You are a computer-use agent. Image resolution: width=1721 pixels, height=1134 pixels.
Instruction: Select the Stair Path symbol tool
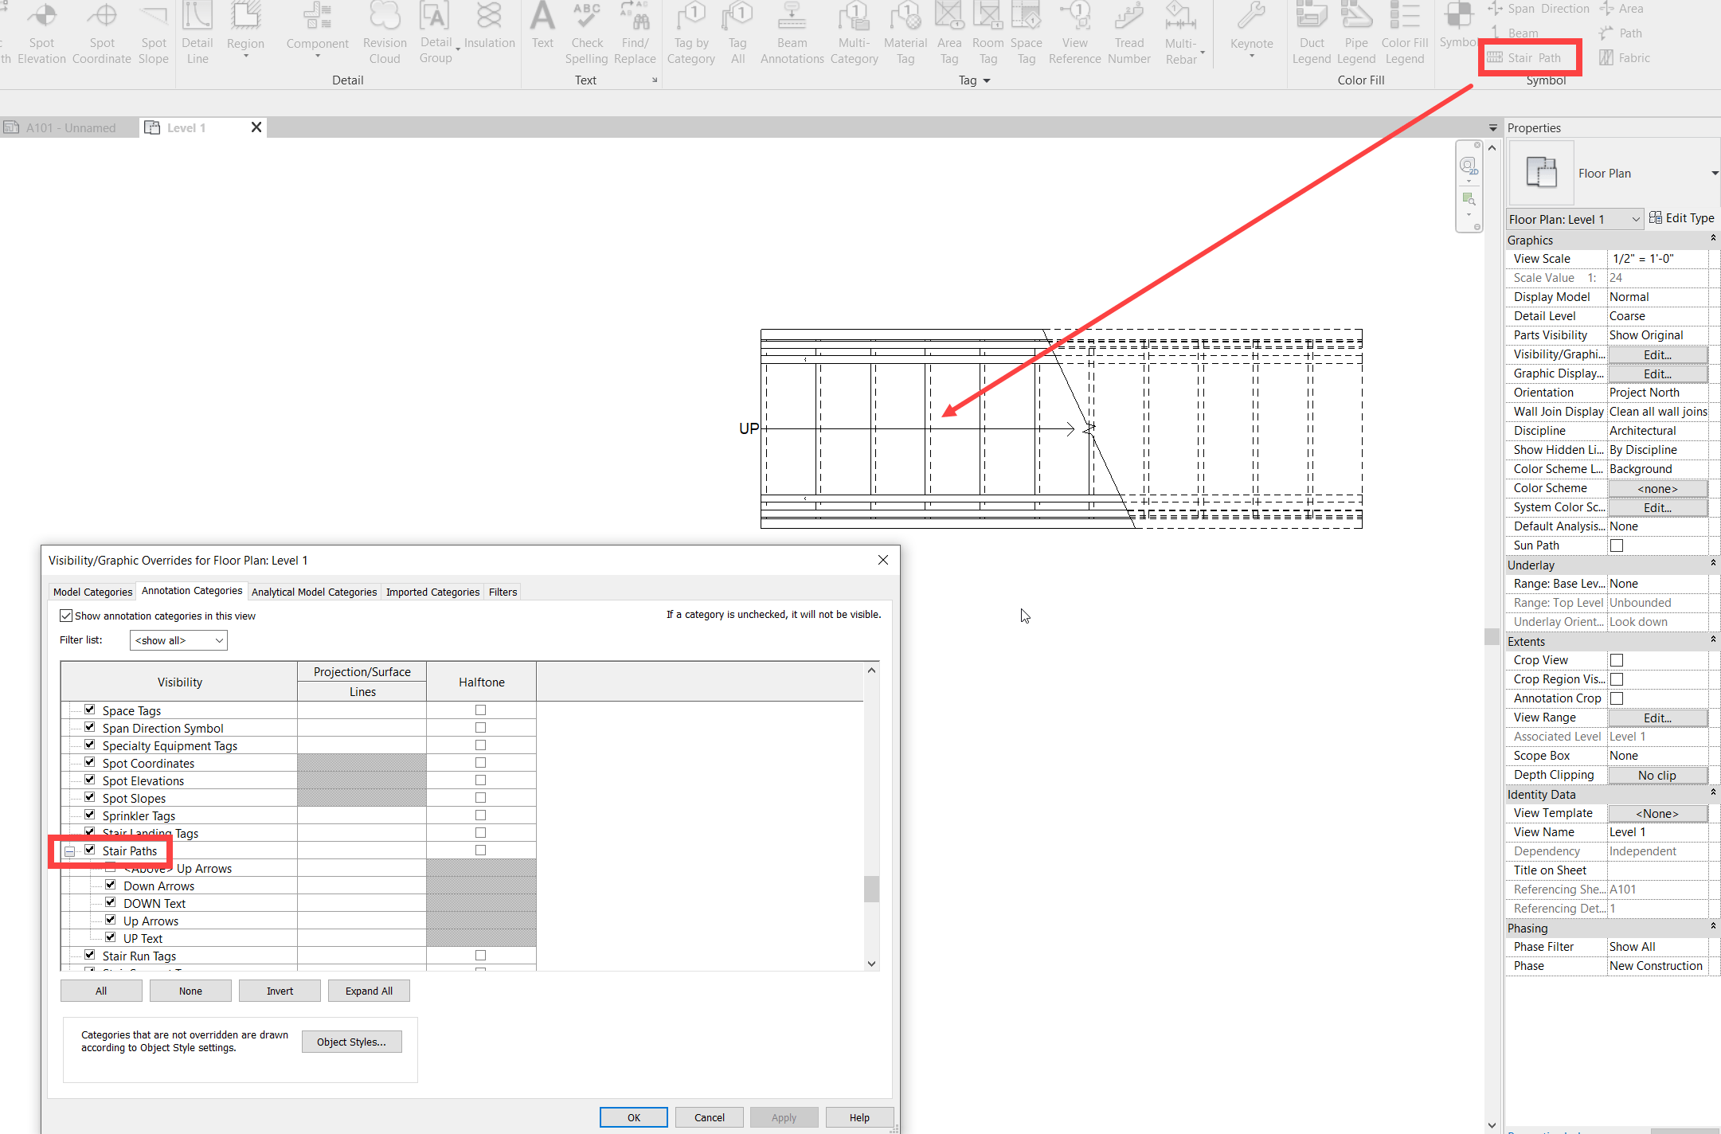click(1525, 58)
